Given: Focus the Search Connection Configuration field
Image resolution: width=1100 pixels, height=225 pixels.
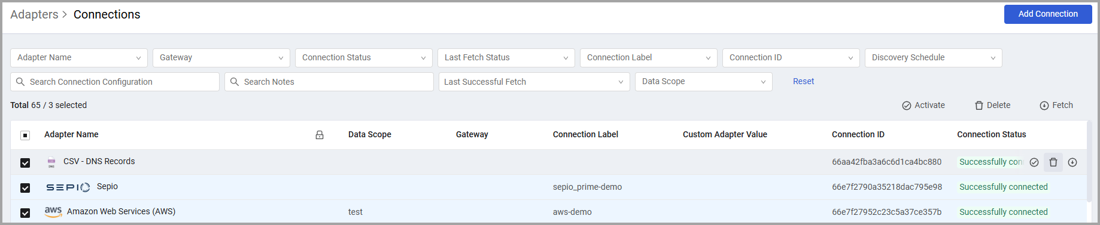Looking at the screenshot, I should (x=115, y=82).
